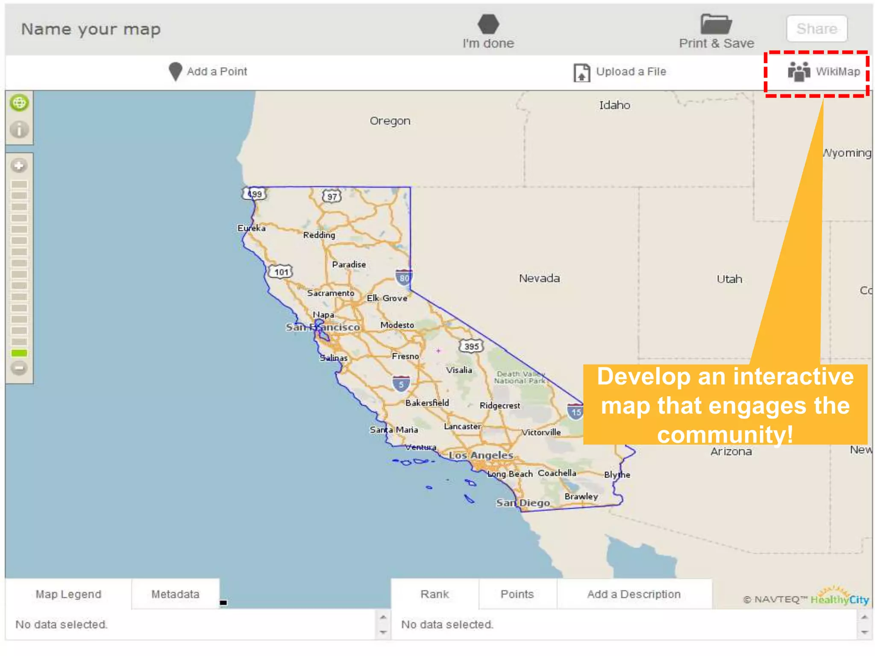
Task: Click legend panel scroll down arrow
Action: 383,632
